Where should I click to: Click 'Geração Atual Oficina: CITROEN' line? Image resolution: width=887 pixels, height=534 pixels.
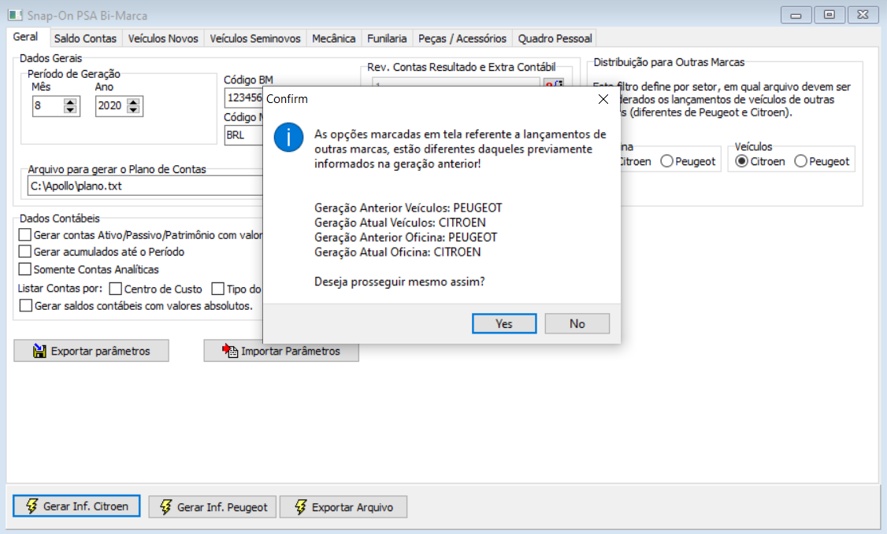tap(398, 252)
